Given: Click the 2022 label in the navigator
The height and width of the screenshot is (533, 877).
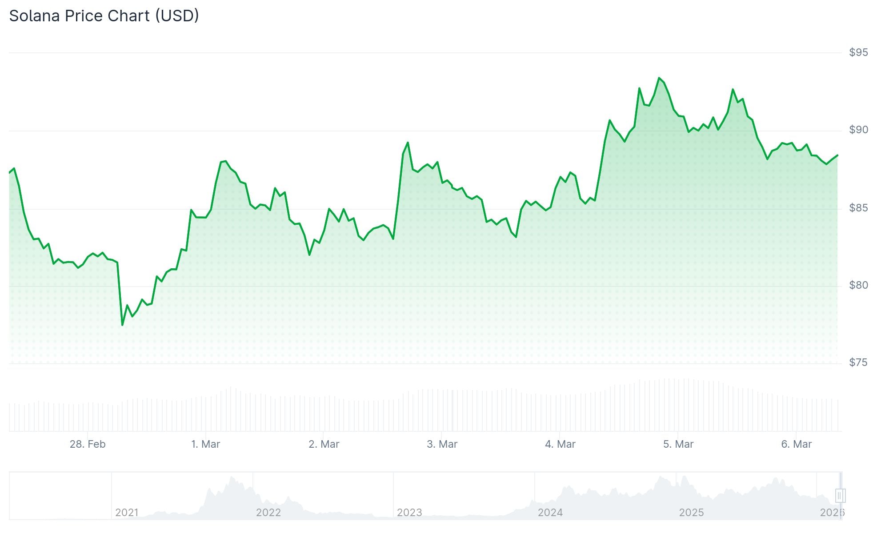Looking at the screenshot, I should pos(268,513).
